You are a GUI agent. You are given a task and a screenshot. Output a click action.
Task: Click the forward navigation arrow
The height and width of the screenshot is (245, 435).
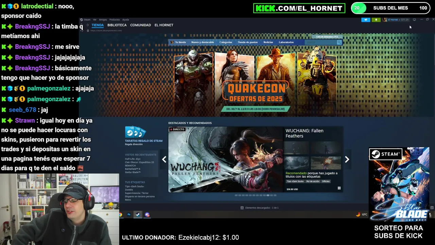pyautogui.click(x=87, y=25)
